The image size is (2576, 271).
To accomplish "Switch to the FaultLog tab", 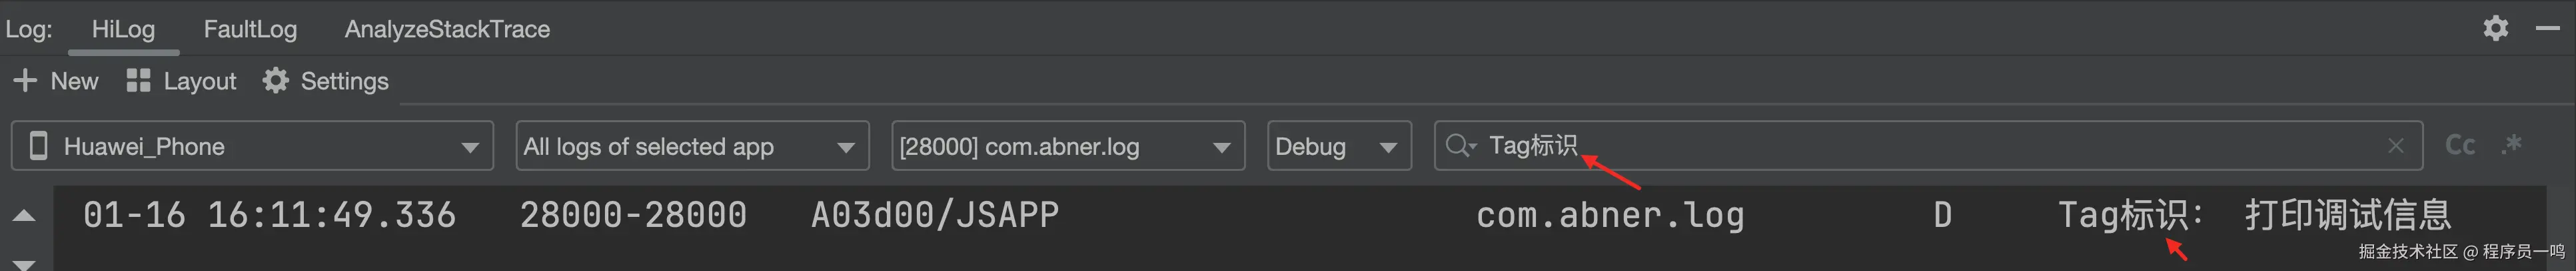I will click(250, 29).
